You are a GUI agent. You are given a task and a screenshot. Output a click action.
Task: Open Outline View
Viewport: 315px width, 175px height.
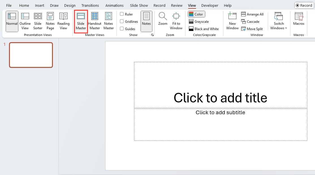tap(25, 21)
